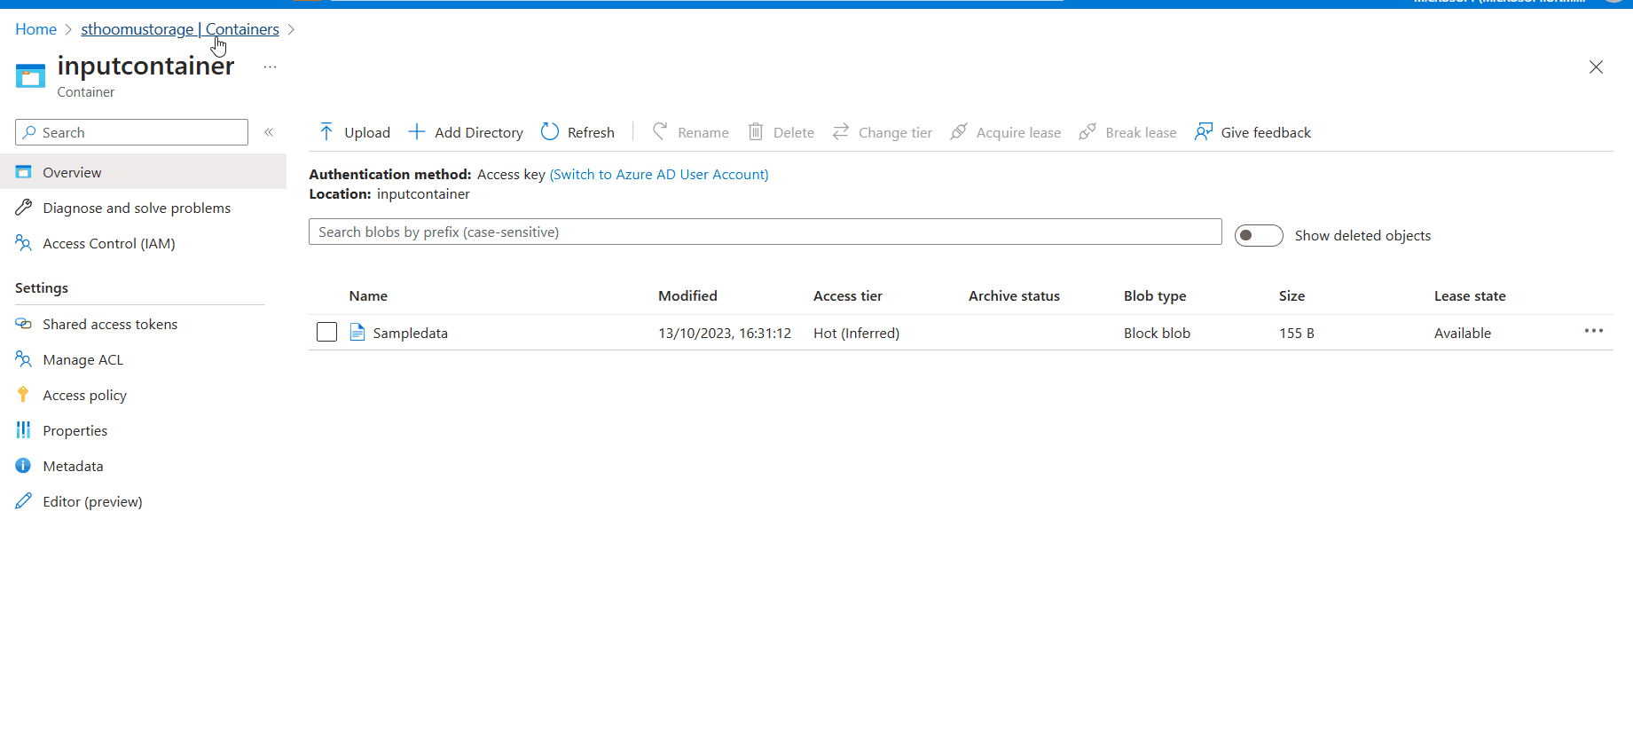Click the Hot (Inferred) cell

coord(856,333)
